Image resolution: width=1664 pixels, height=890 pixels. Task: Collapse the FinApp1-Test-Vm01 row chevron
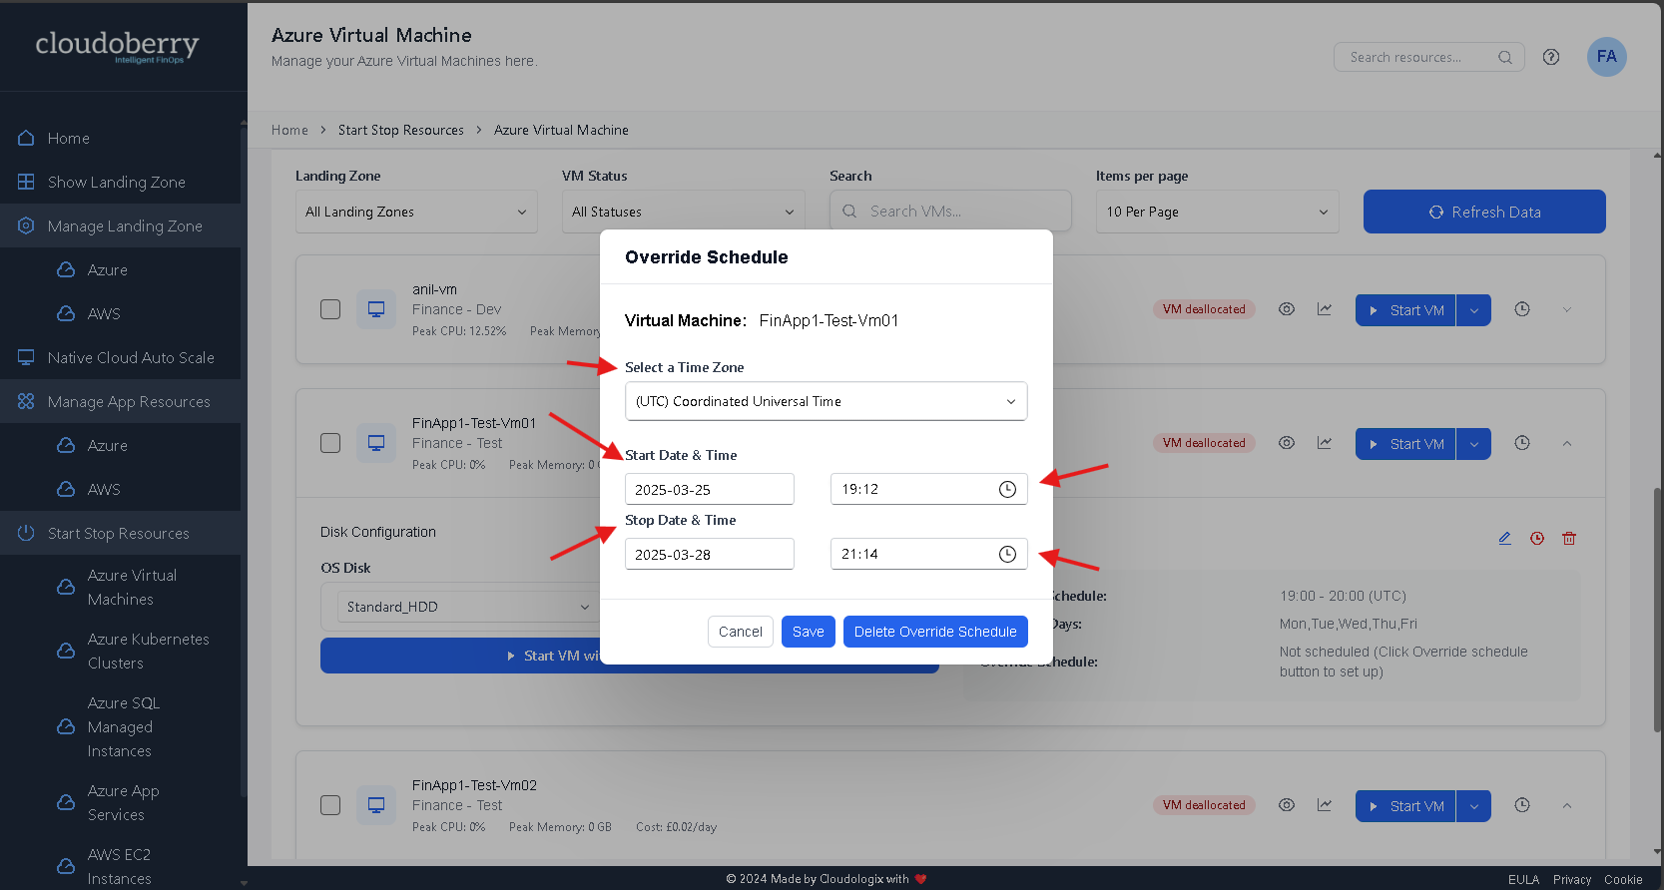[x=1567, y=443]
